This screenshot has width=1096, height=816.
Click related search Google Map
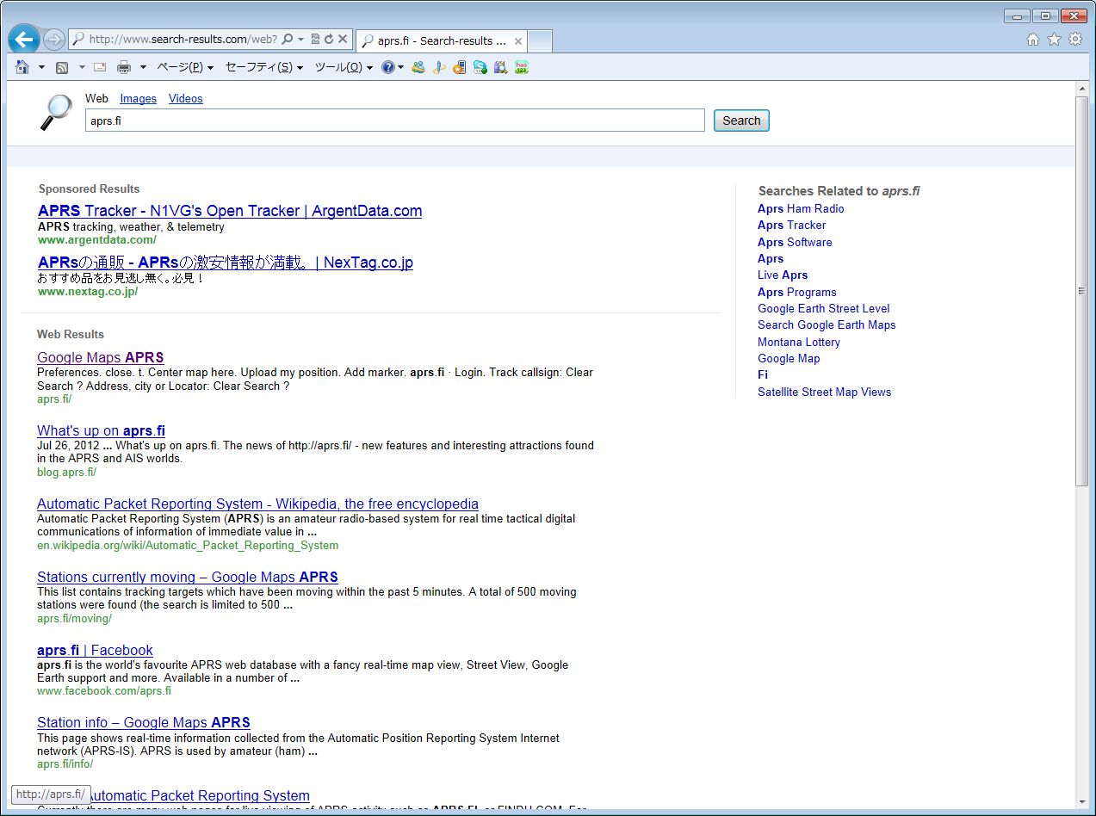point(789,358)
